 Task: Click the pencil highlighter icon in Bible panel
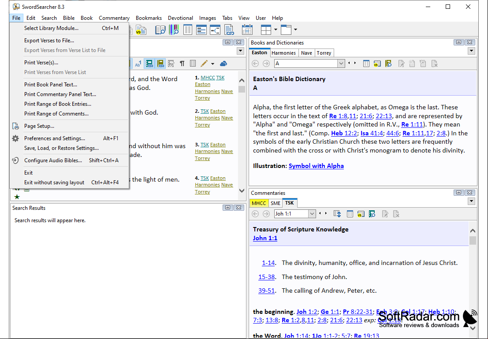coord(204,64)
